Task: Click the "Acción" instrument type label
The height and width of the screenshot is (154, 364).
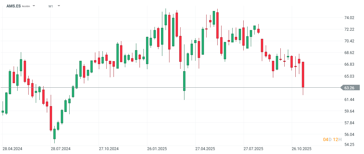Action: [26, 6]
